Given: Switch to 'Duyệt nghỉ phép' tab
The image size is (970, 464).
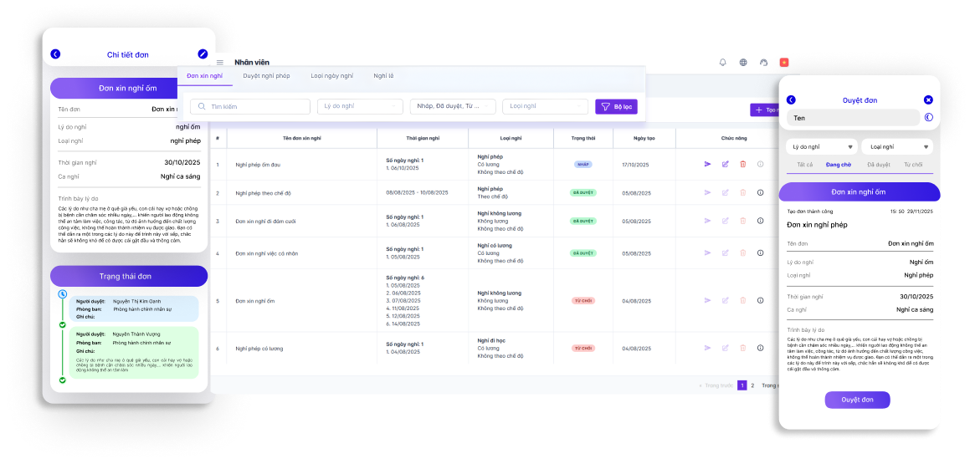Looking at the screenshot, I should point(266,76).
